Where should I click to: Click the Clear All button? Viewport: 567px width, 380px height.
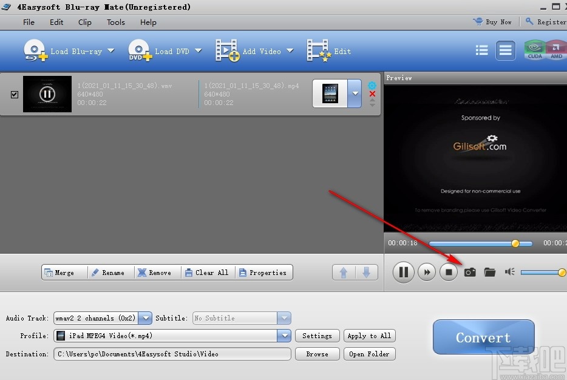(x=207, y=273)
